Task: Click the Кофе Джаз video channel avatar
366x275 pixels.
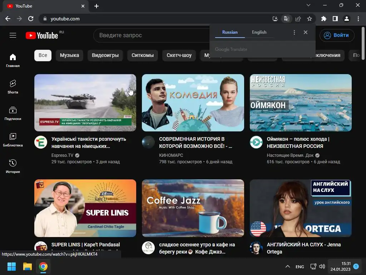Action: tap(148, 248)
